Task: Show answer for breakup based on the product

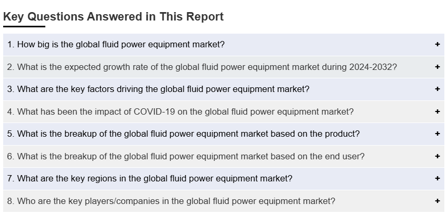Action: pos(183,134)
